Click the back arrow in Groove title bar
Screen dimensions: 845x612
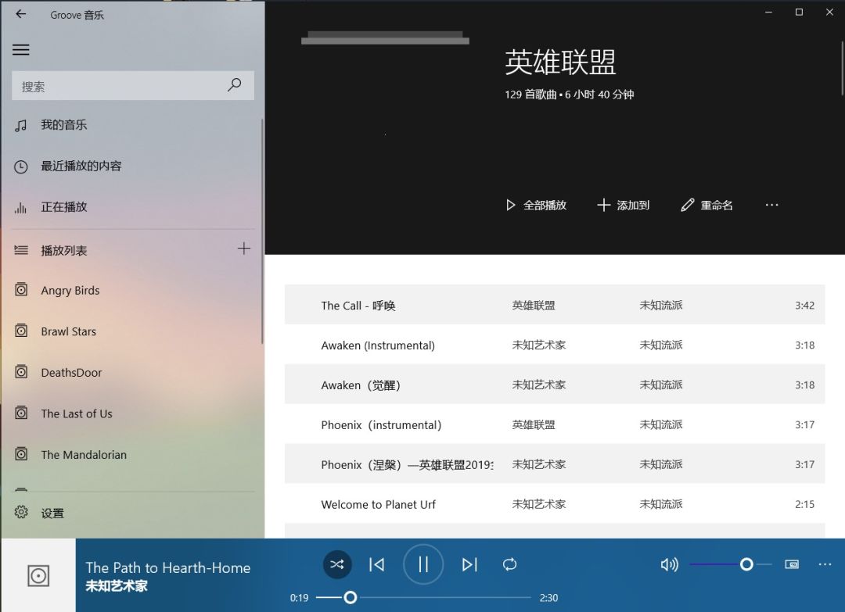(x=21, y=15)
